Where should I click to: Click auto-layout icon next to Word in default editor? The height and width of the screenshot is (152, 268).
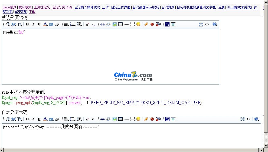coord(173,24)
